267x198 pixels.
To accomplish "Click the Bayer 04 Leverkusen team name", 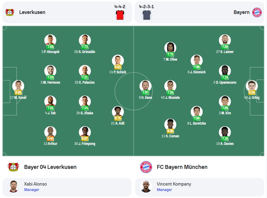I will coord(50,167).
